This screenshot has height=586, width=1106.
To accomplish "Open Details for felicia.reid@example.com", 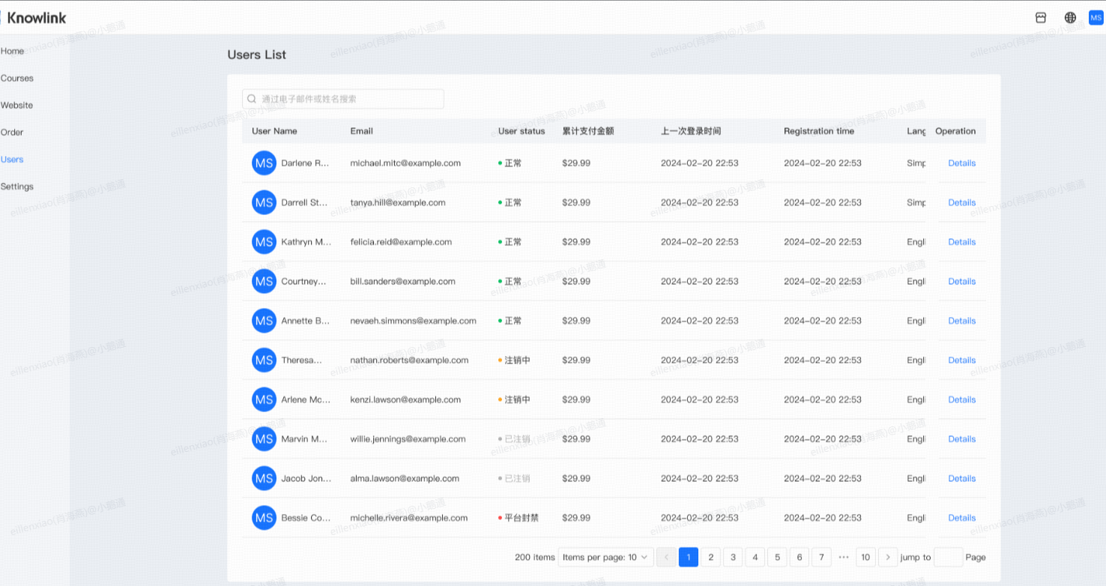I will tap(961, 242).
